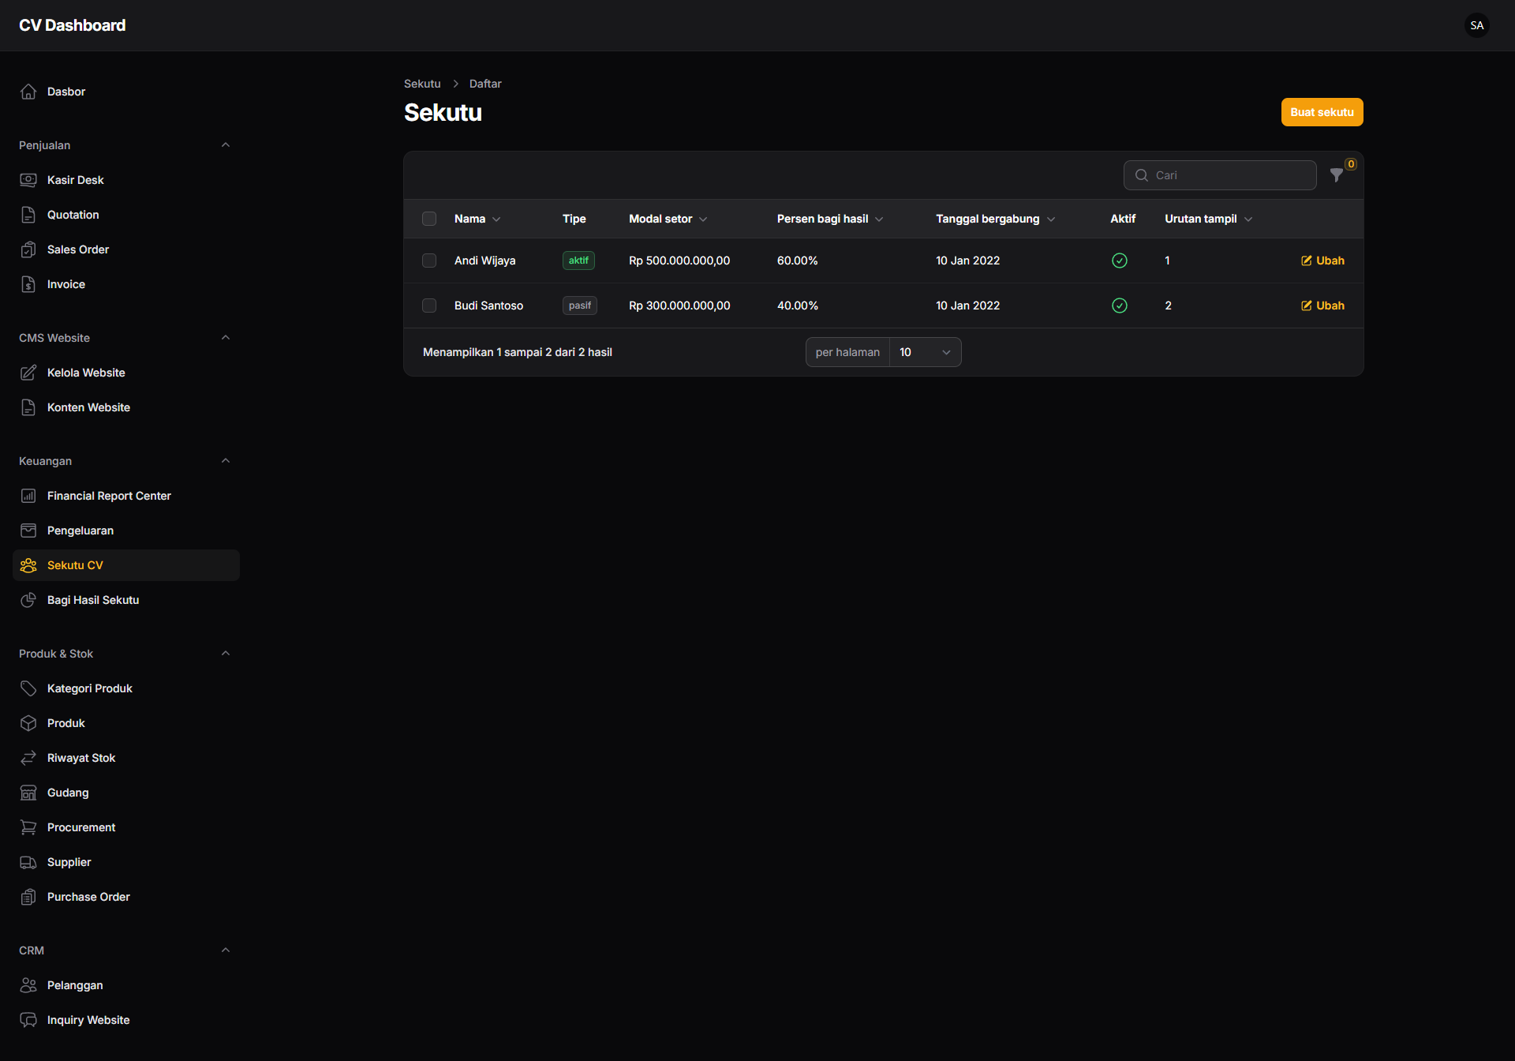The image size is (1515, 1061).
Task: Click the SA user avatar
Action: pyautogui.click(x=1476, y=25)
